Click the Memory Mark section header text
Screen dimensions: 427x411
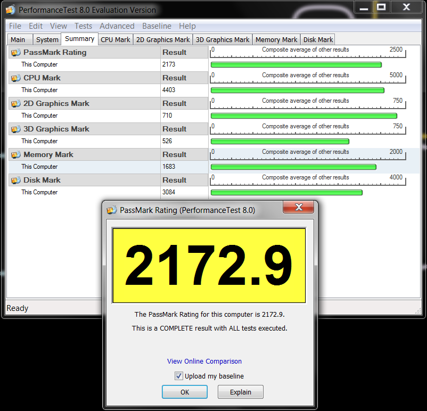tap(48, 155)
